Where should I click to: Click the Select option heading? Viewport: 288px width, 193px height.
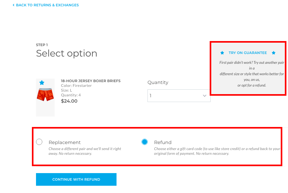click(x=67, y=53)
